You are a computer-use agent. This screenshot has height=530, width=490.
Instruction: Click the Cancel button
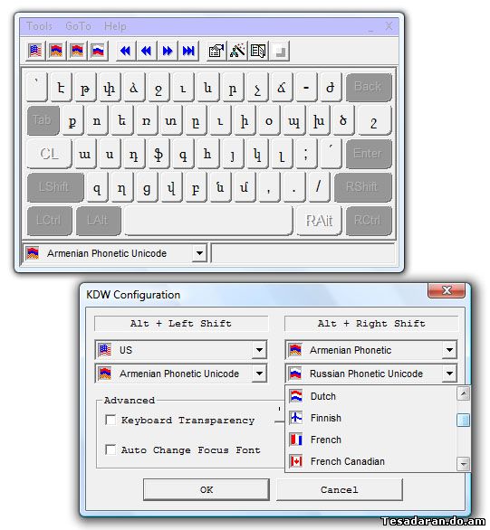click(x=340, y=489)
